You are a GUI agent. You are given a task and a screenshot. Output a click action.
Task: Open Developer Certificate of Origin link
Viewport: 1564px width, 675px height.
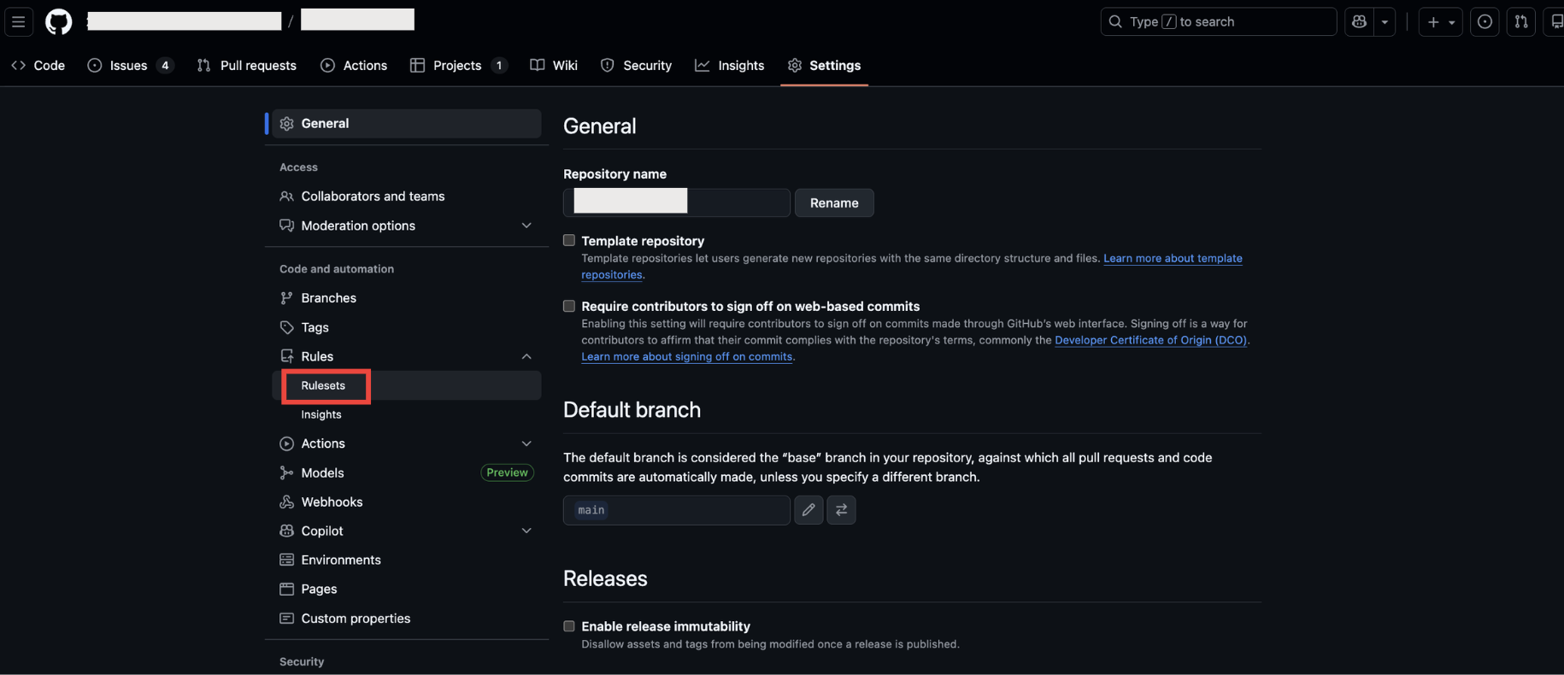pos(1150,340)
